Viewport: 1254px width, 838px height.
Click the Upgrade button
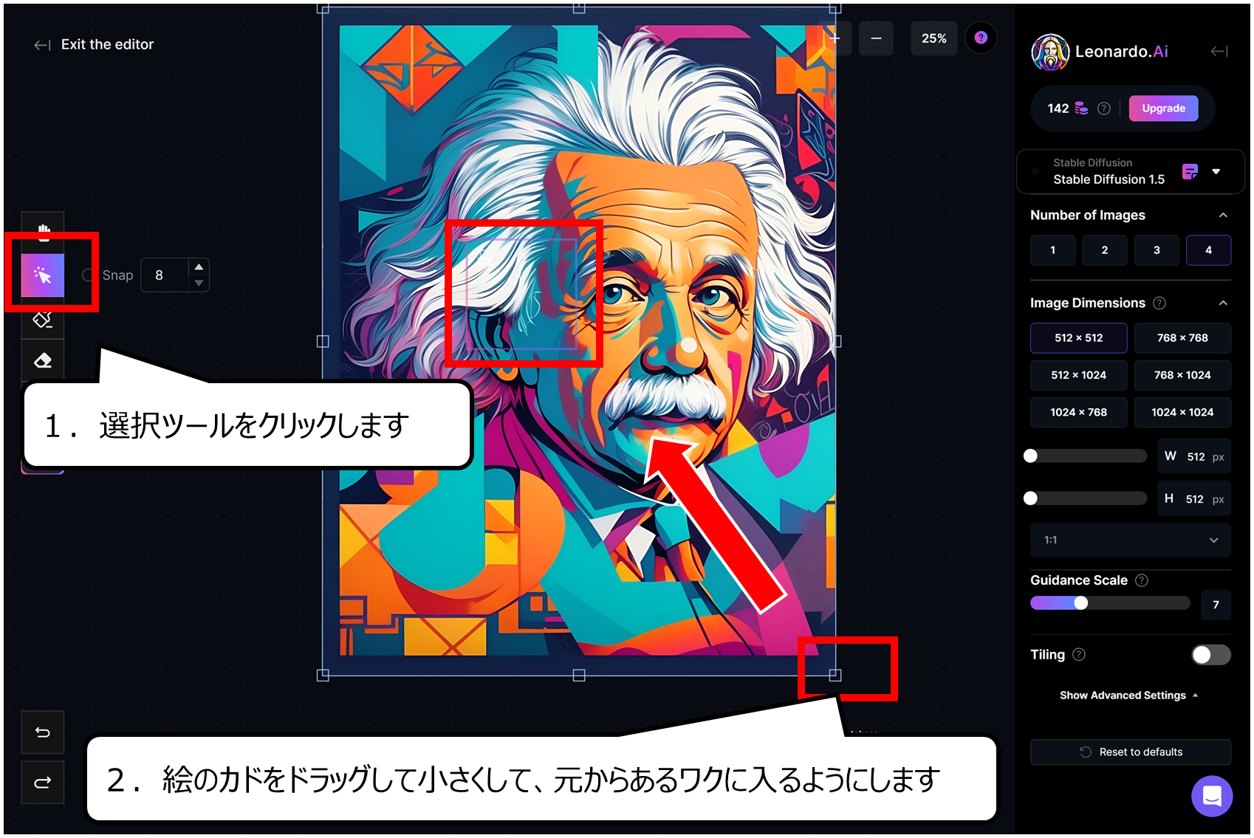pos(1164,109)
